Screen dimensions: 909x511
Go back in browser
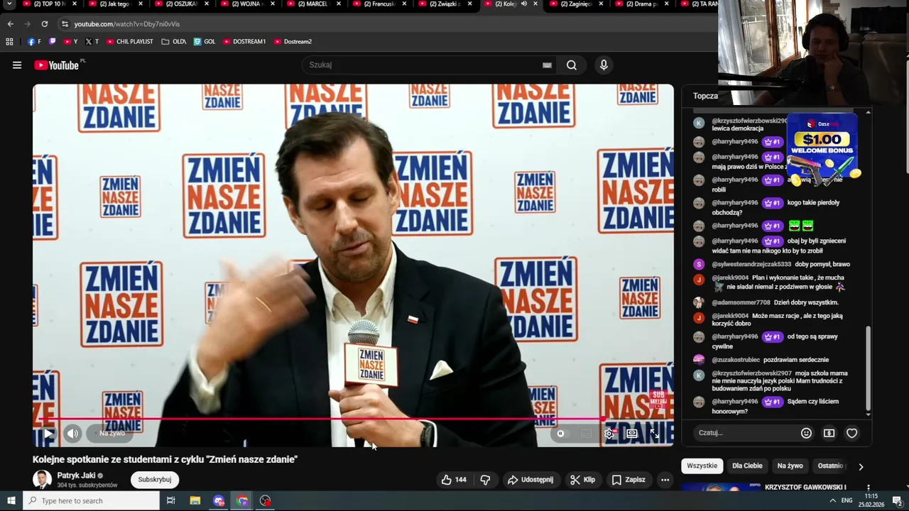point(10,23)
